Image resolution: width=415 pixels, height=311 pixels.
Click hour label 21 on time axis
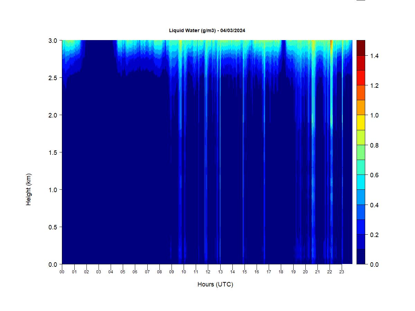tap(317, 272)
